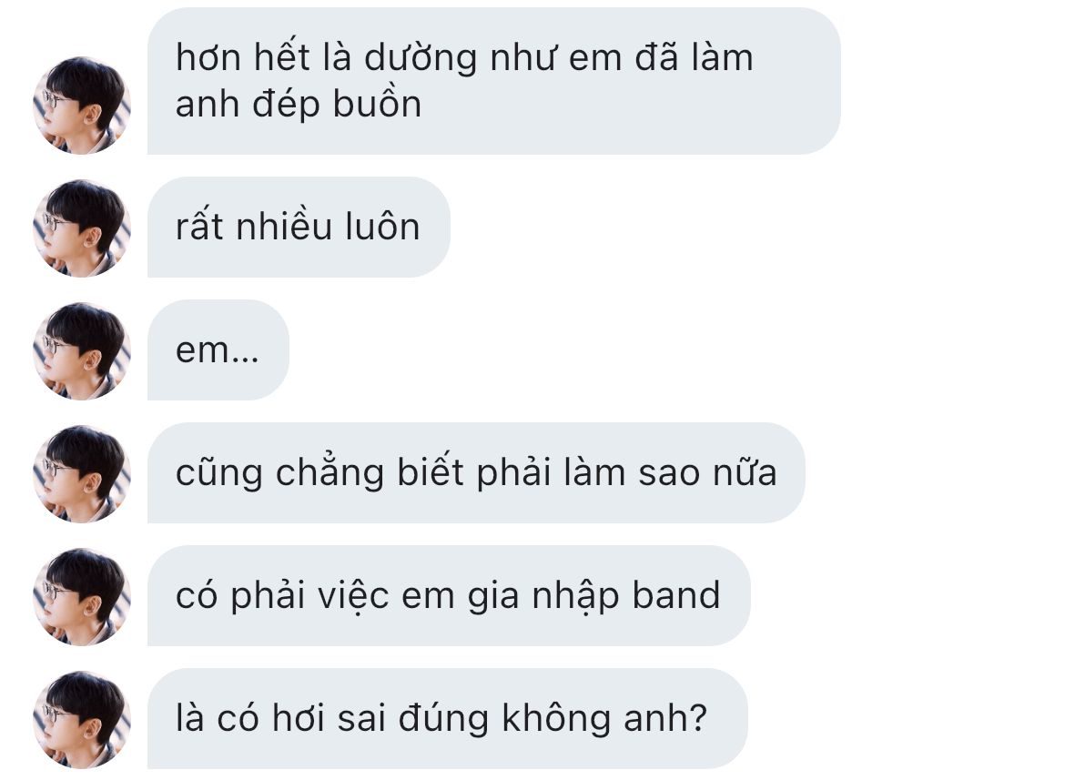This screenshot has height=780, width=1065.
Task: Click the question mark after 'anh'
Action: 697,717
